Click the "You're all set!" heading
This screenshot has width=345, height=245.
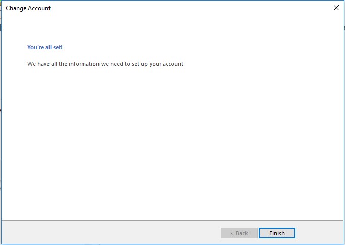coord(45,47)
